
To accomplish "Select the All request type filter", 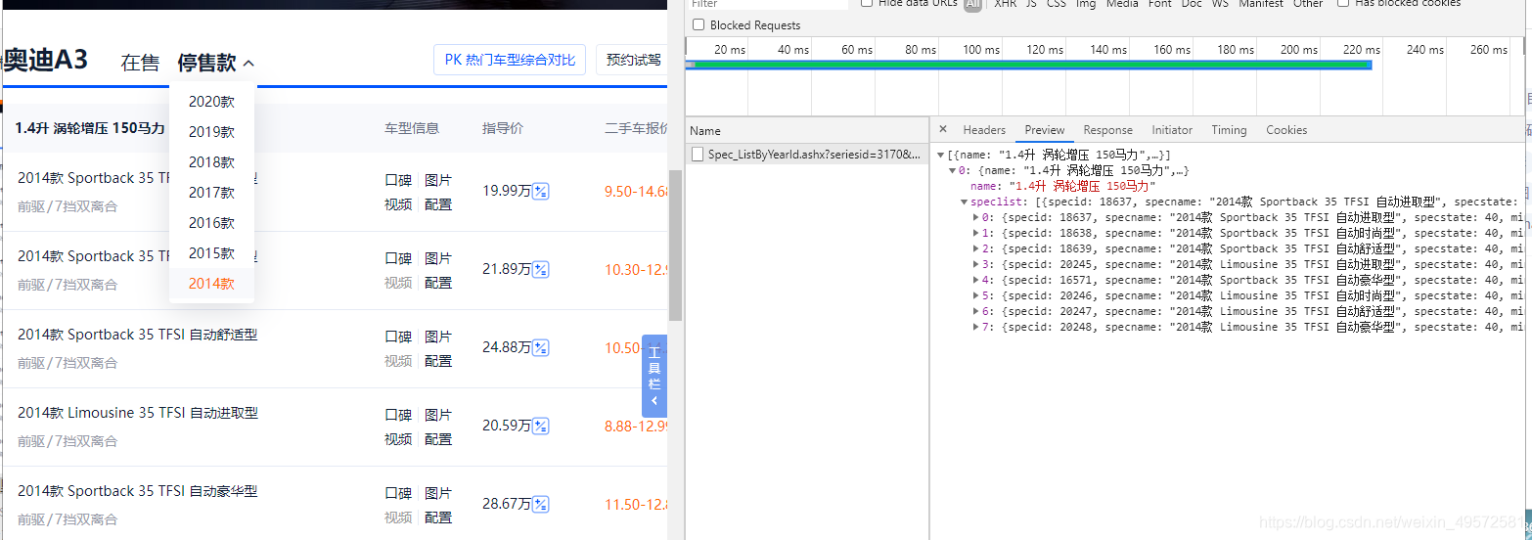I will pos(972,4).
